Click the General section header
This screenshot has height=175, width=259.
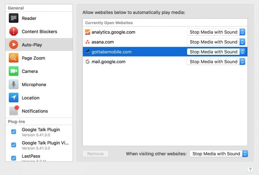coord(16,8)
